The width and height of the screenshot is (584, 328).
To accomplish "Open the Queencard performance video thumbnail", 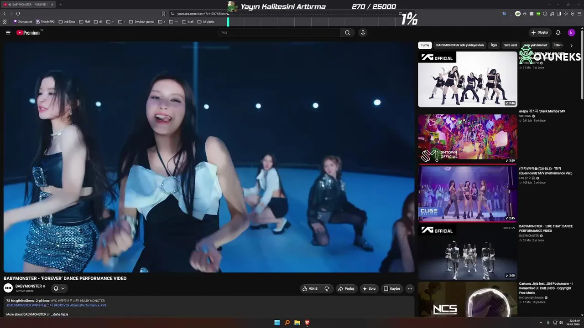I will pyautogui.click(x=468, y=194).
